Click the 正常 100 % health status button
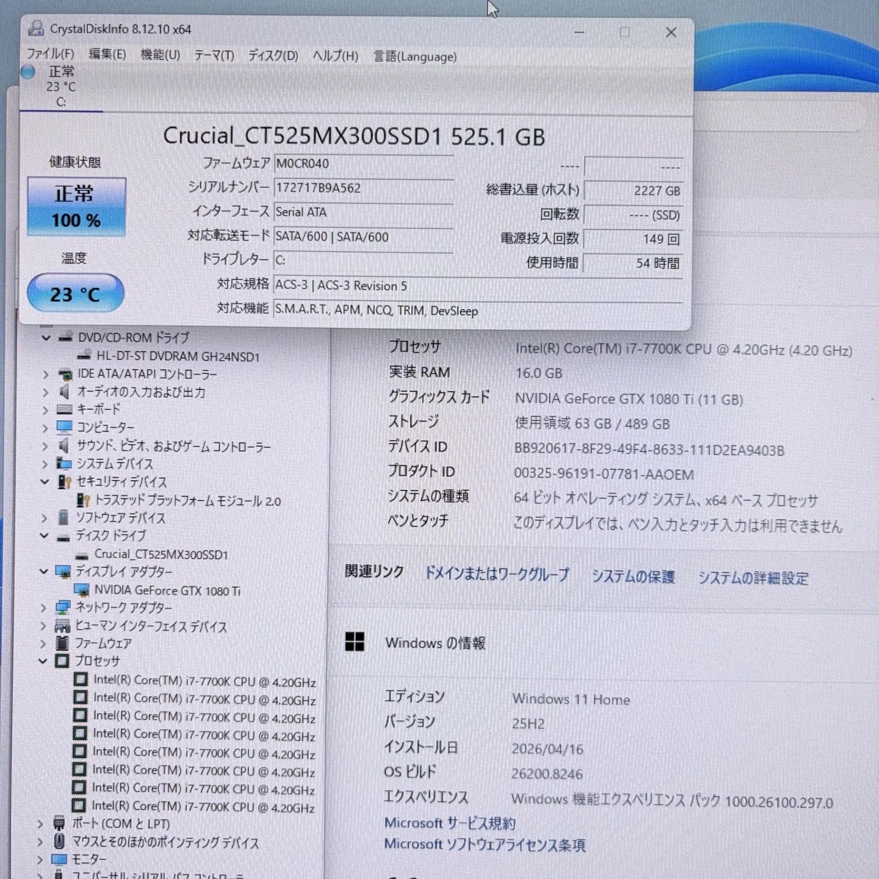The width and height of the screenshot is (879, 879). [76, 207]
